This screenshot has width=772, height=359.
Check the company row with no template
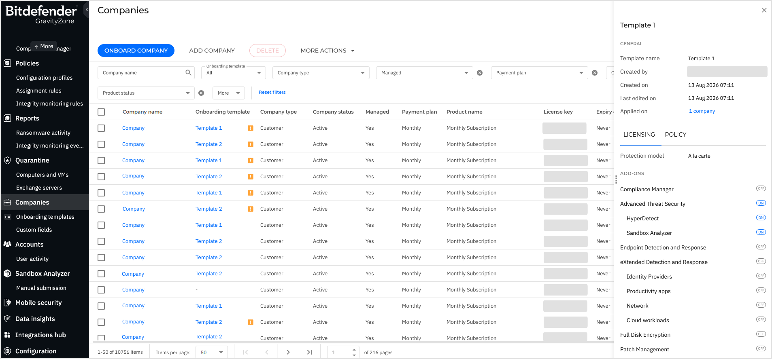(101, 290)
